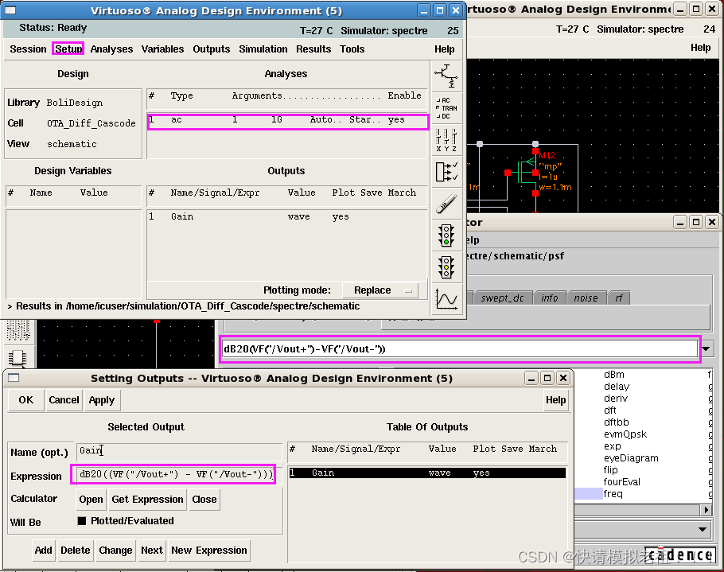
Task: Toggle the Plotted/Evaluated checkbox
Action: (82, 521)
